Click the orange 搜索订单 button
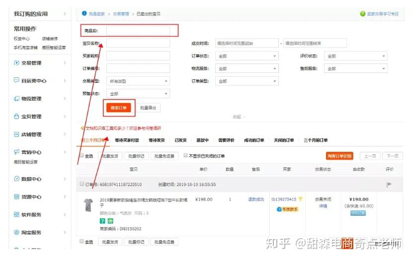This screenshot has height=260, width=412. coord(118,108)
